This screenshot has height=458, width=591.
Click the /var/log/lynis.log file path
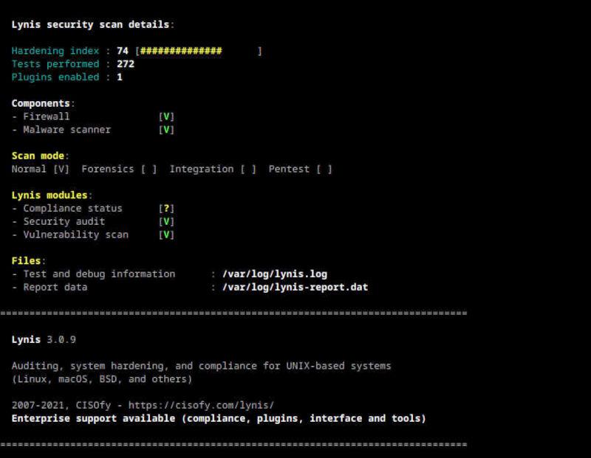274,274
